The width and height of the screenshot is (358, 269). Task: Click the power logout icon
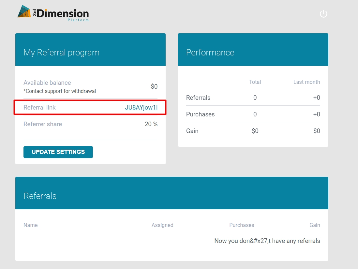[323, 14]
